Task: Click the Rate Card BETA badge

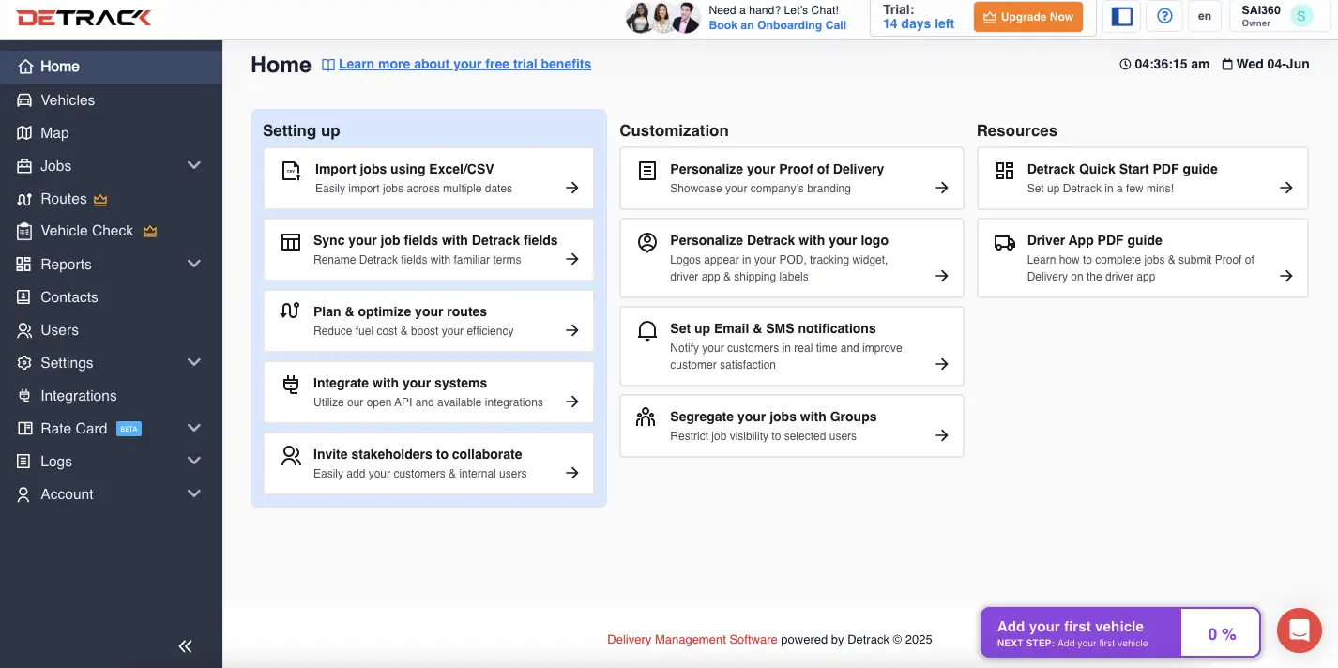Action: [129, 429]
